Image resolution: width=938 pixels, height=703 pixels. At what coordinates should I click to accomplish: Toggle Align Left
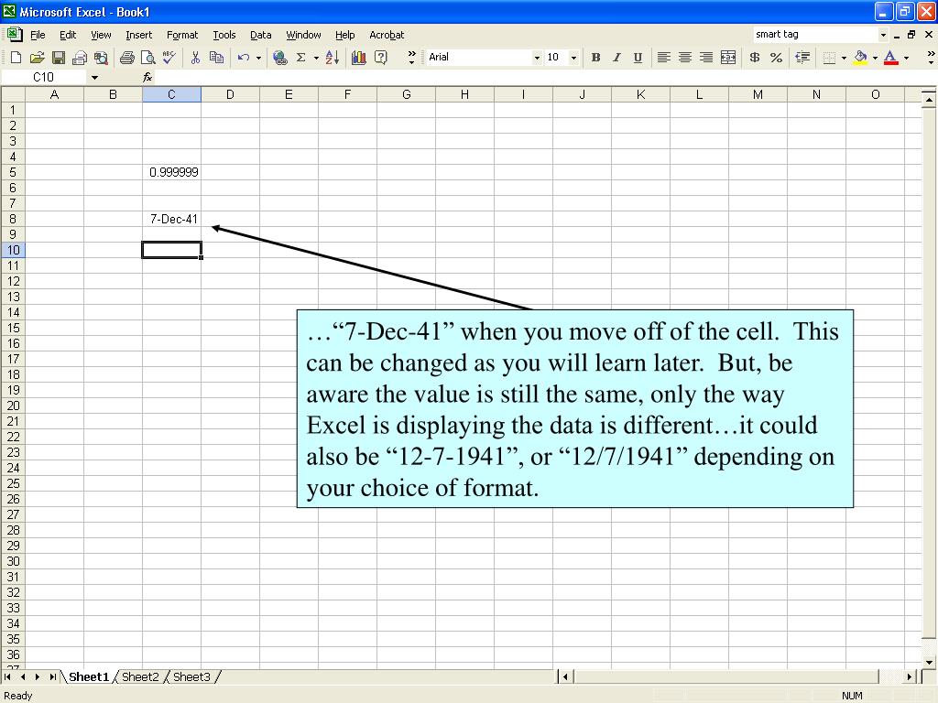663,58
